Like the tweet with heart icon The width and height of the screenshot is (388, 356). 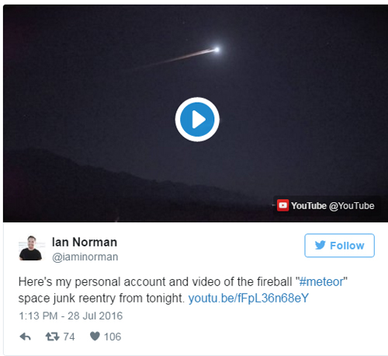pyautogui.click(x=95, y=337)
